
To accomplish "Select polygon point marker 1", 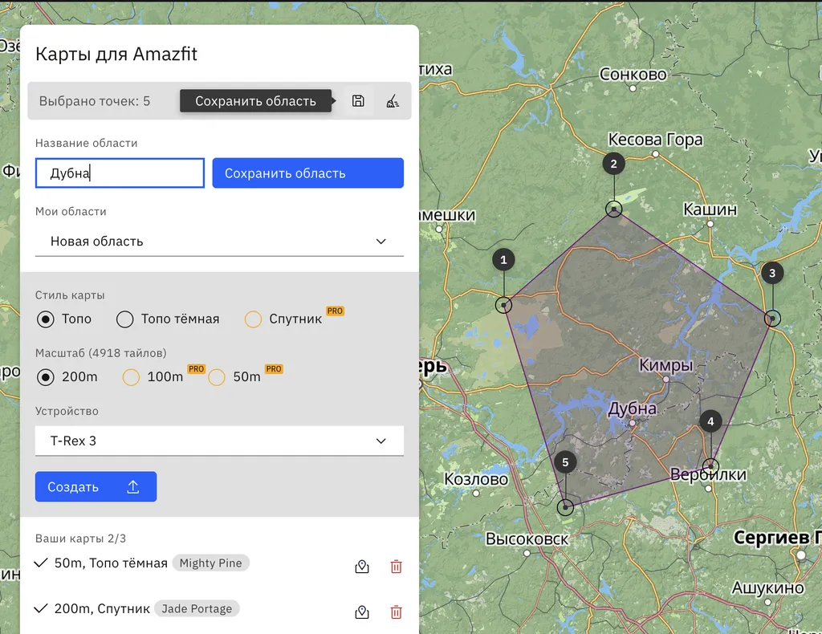I will pos(503,260).
